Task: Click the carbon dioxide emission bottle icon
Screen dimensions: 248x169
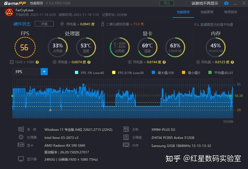Action: coord(103,24)
